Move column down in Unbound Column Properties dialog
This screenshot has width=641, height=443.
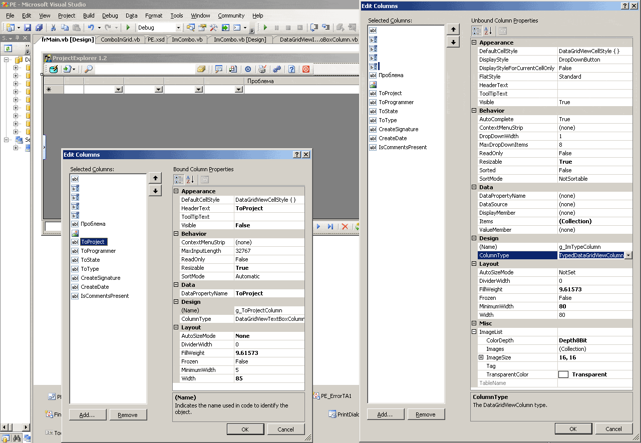click(x=453, y=42)
